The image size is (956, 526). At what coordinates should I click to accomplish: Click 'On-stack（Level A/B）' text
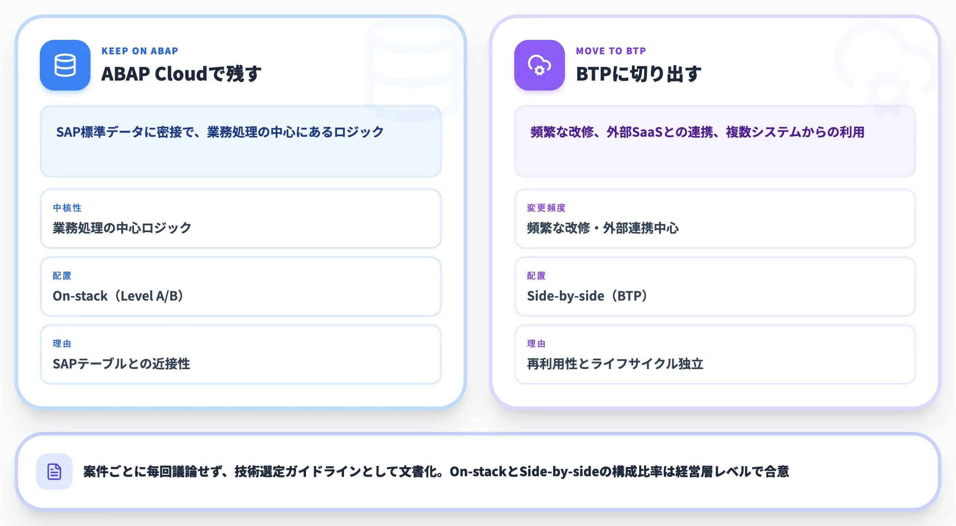tap(118, 296)
